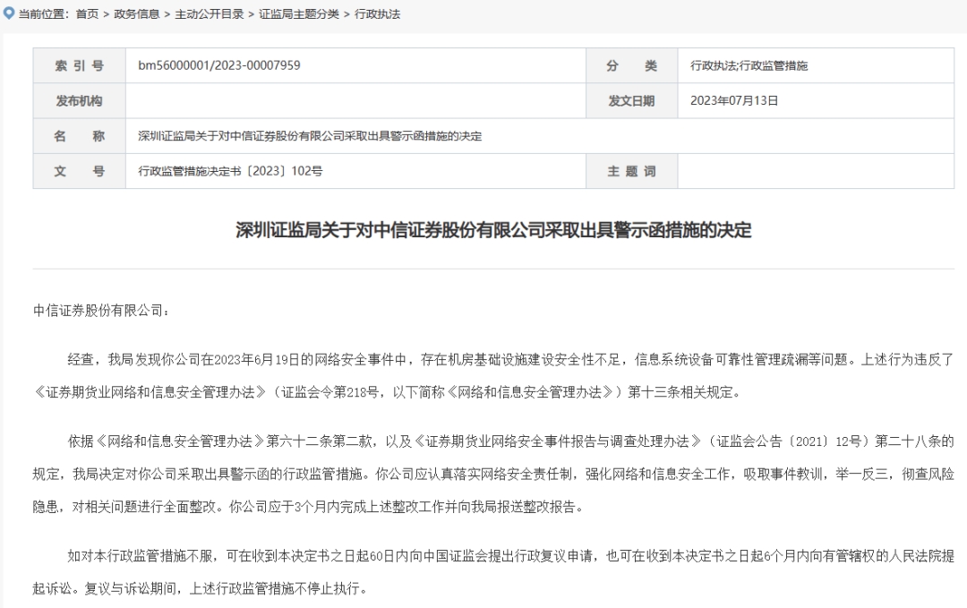Click the 索引号 field label
Image resolution: width=967 pixels, height=608 pixels.
point(79,65)
